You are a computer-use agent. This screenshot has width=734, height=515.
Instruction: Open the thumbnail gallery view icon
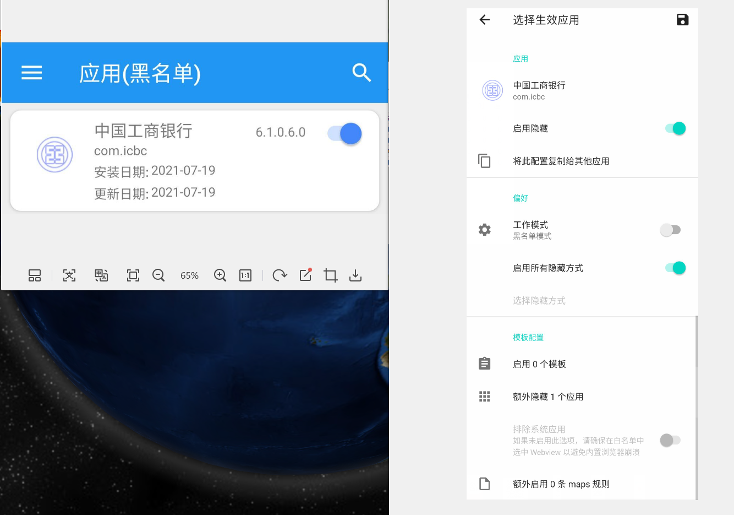point(35,275)
